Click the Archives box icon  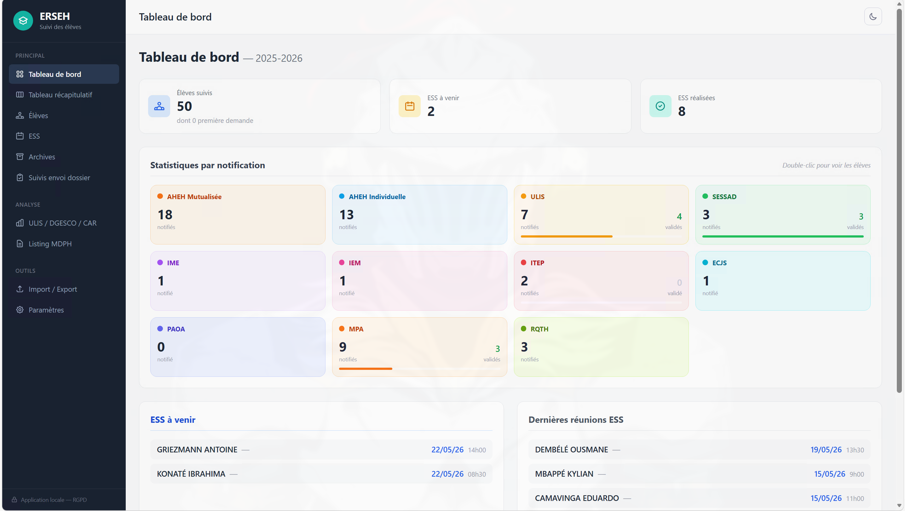tap(20, 157)
